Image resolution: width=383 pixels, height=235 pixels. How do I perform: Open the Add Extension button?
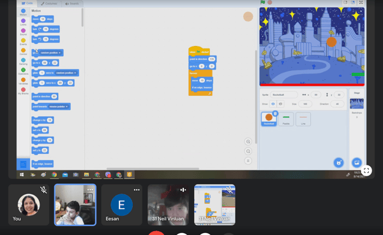click(x=23, y=164)
